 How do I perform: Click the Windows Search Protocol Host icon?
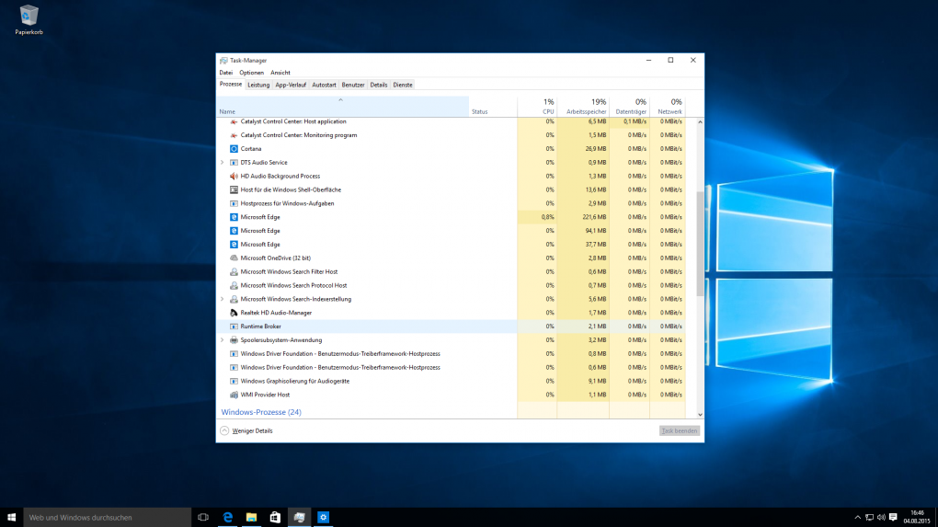tap(234, 285)
